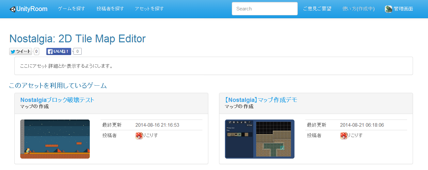The height and width of the screenshot is (170, 428).
Task: Open the 【Nostalgia】マップ作成デモ game link
Action: tap(261, 100)
